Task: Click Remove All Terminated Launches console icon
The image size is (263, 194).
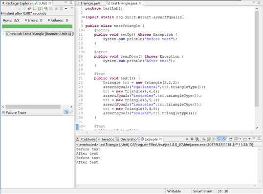Action: coord(197,139)
